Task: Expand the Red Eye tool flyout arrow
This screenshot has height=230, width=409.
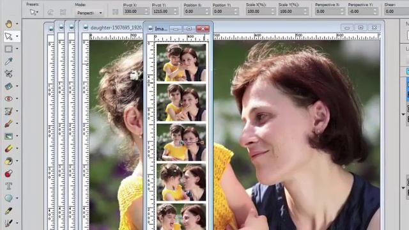Action: coord(17,98)
